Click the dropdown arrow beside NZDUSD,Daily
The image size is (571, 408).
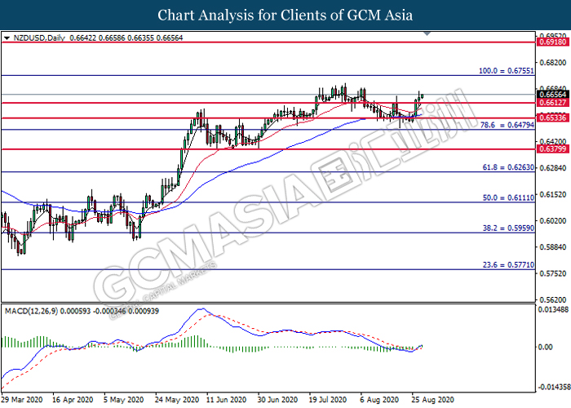click(x=7, y=38)
